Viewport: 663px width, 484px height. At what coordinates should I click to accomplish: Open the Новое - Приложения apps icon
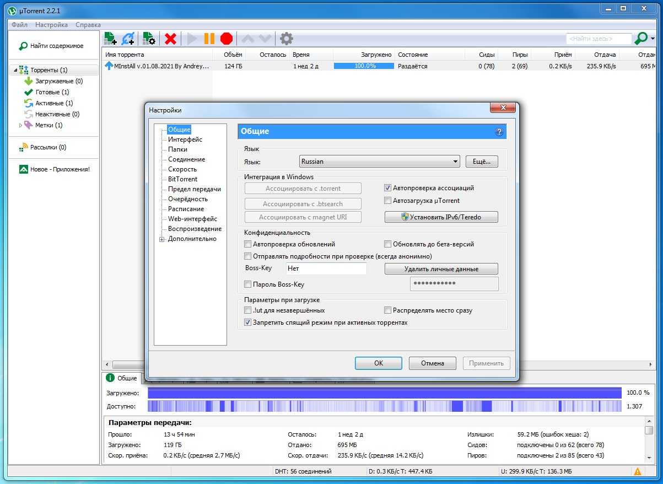pyautogui.click(x=24, y=169)
